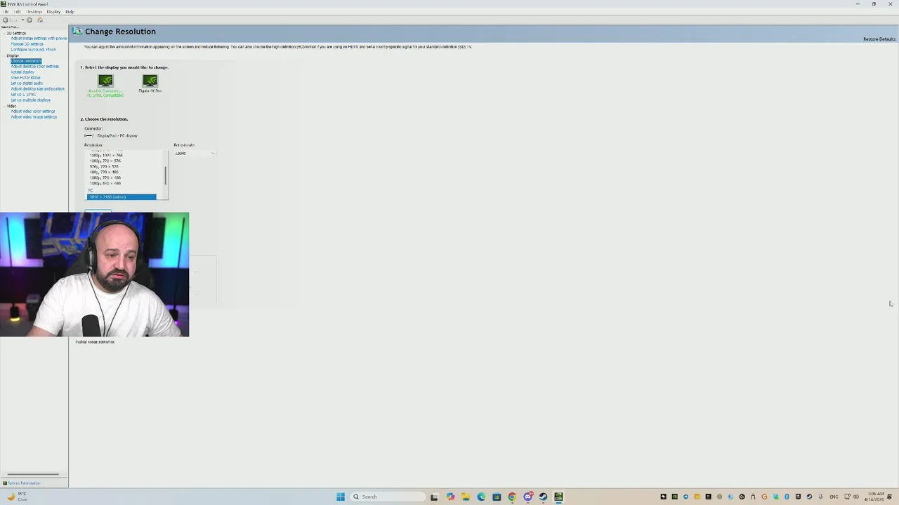Open Copilot from the taskbar
899x505 pixels.
click(450, 497)
